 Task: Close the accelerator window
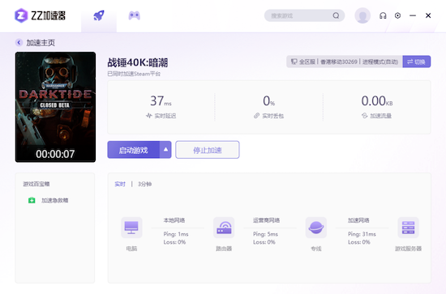coord(428,15)
